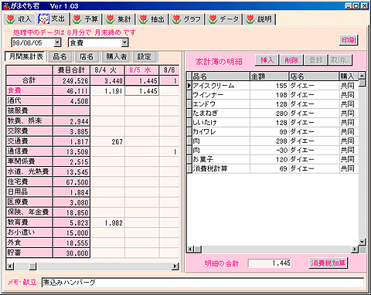Click the row selector beside エンドウ
The image size is (371, 295).
[x=189, y=104]
